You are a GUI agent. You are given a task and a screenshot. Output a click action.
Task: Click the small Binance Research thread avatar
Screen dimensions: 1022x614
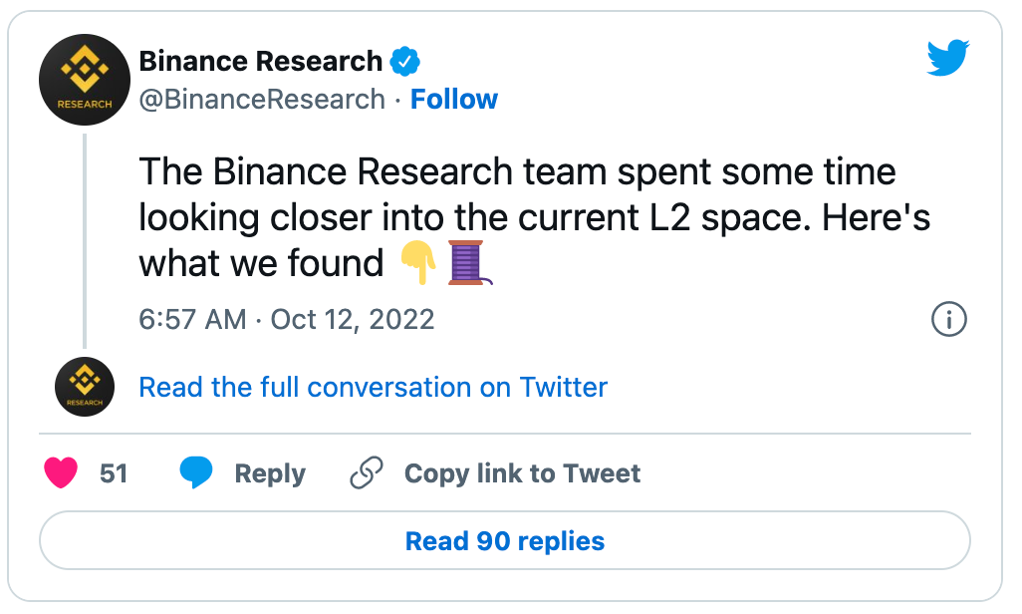pyautogui.click(x=84, y=387)
